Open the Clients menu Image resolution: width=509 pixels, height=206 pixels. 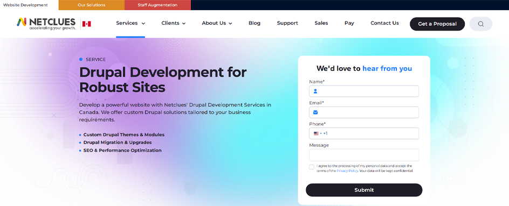(x=174, y=23)
